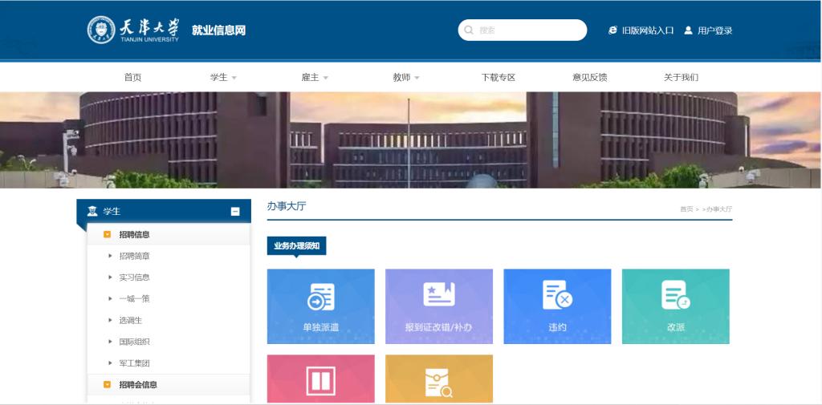822x405 pixels.
Task: Open 意见反馈 in the navigation menu
Action: (589, 78)
